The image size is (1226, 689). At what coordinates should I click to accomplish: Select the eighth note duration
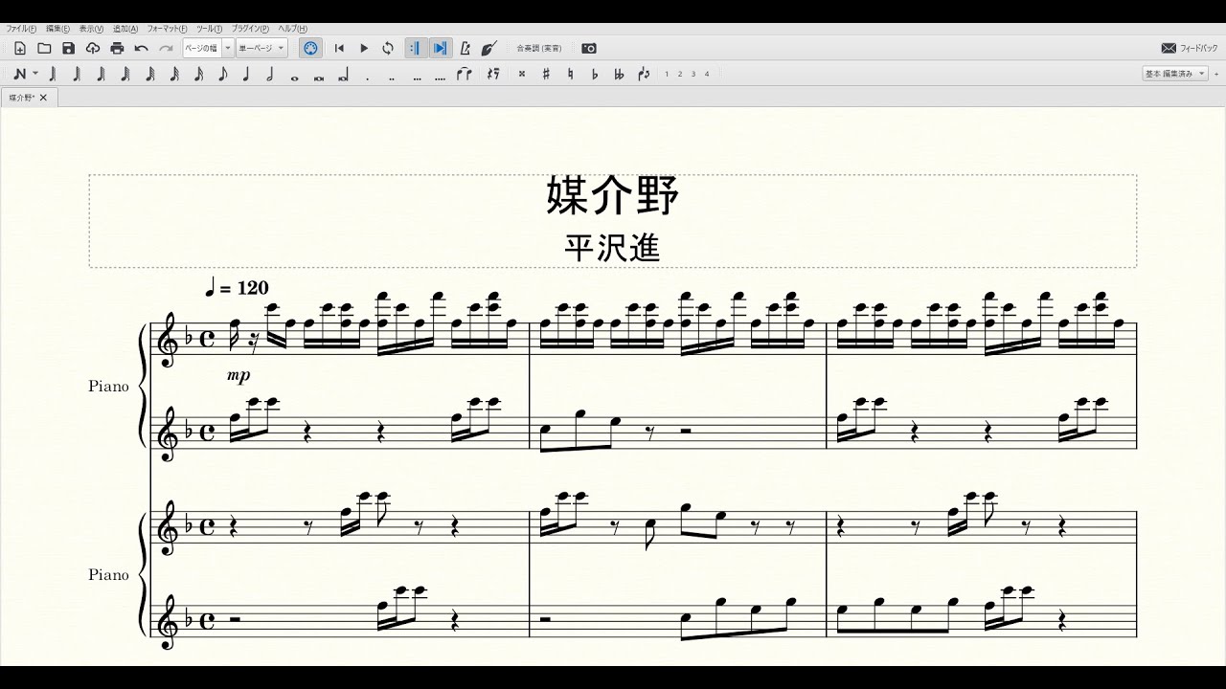coord(222,74)
